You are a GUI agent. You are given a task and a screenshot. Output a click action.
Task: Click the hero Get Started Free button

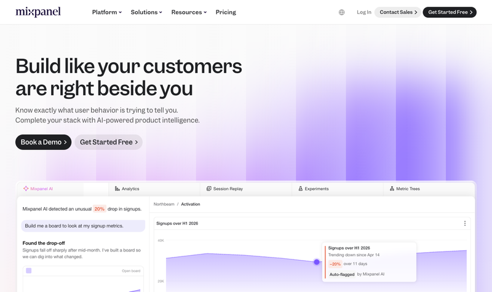(x=109, y=142)
